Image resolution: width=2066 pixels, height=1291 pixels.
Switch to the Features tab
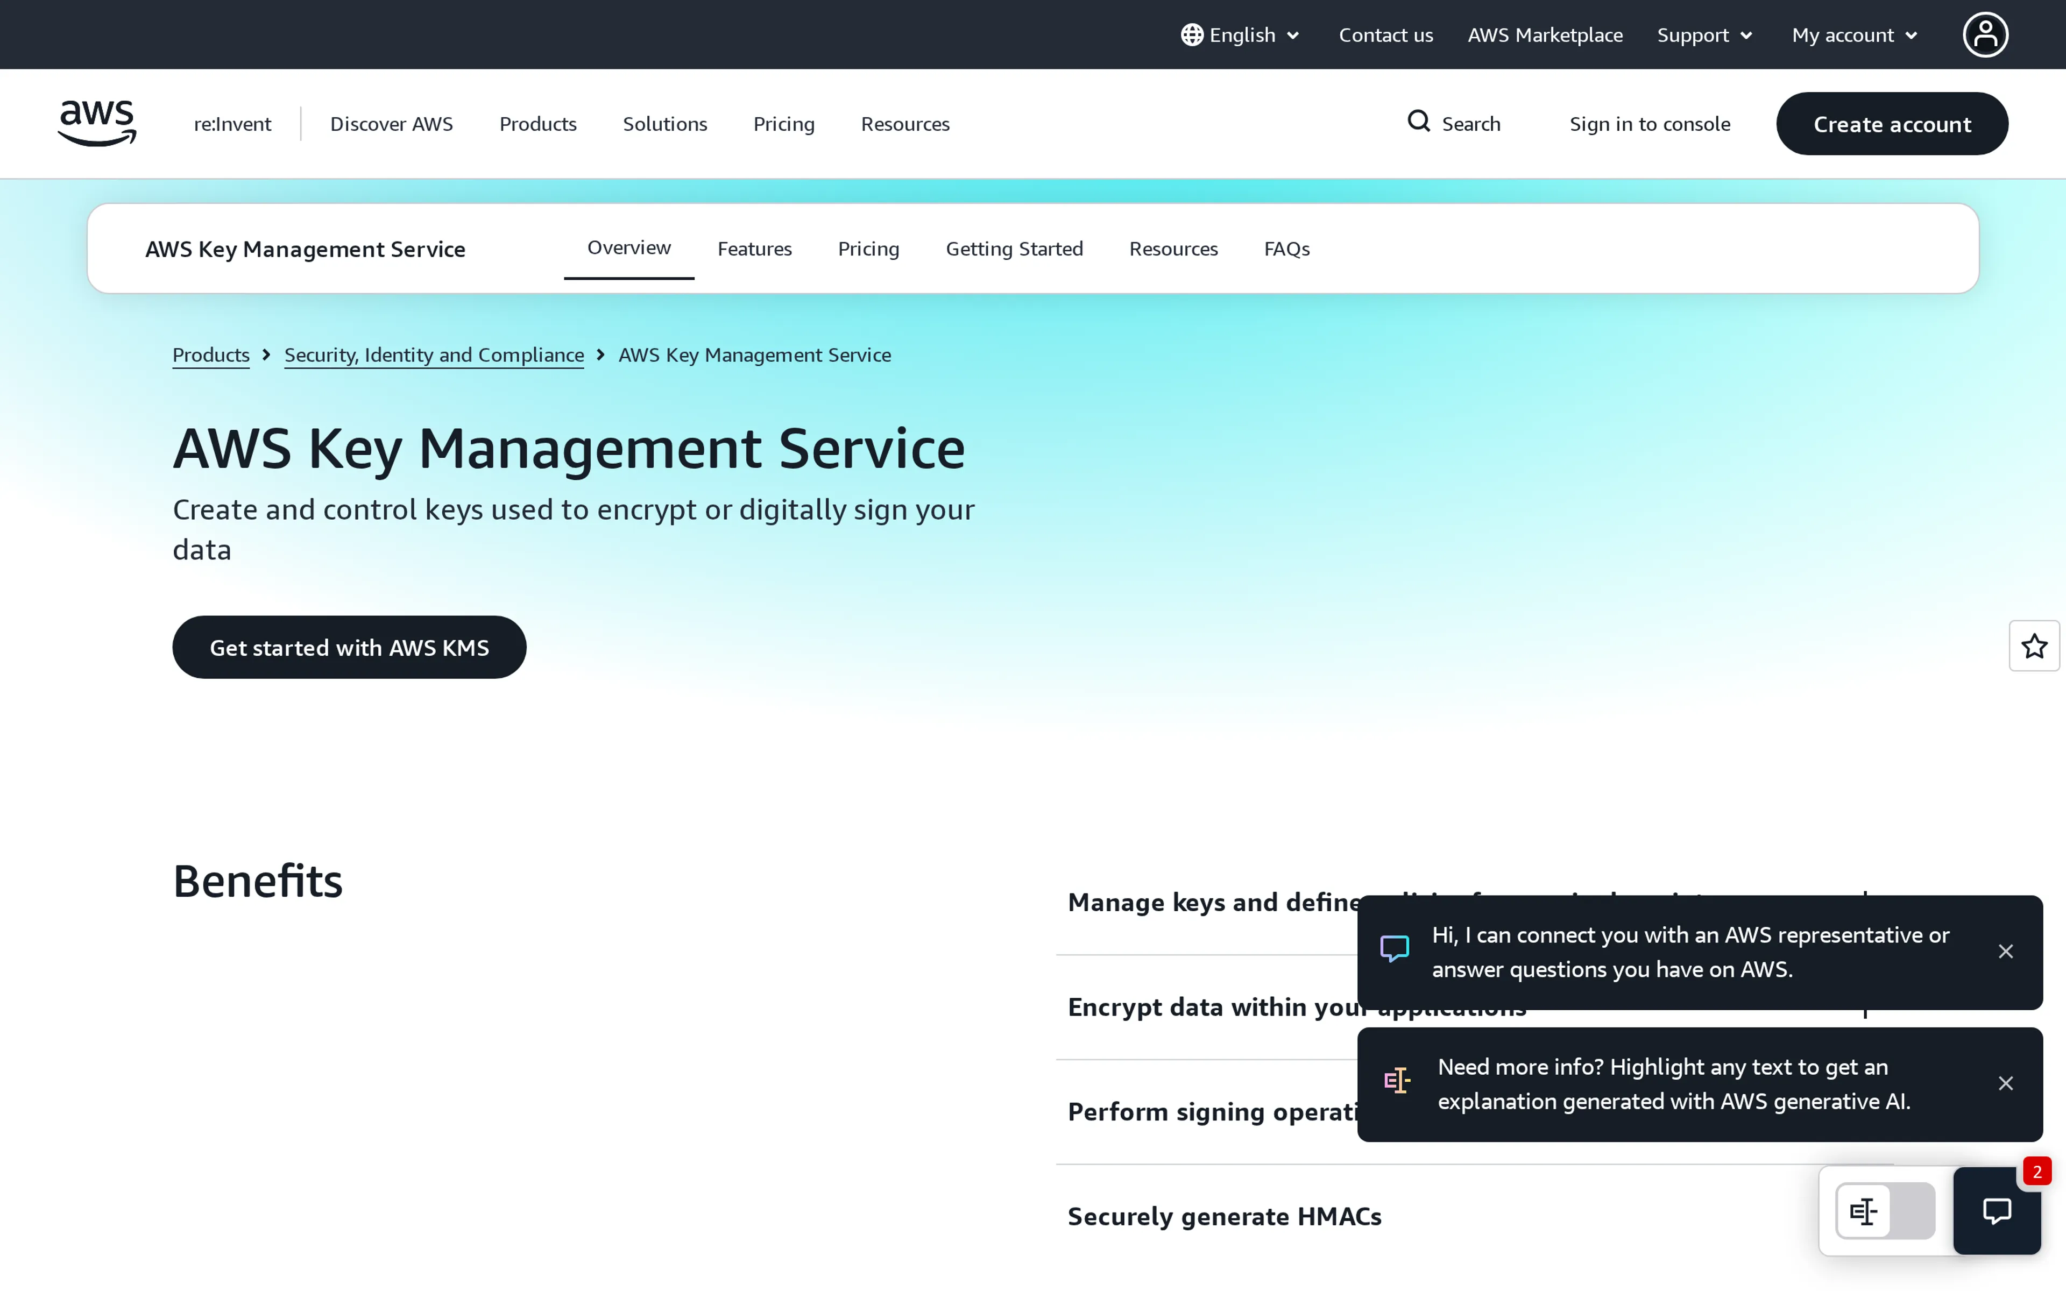coord(755,249)
